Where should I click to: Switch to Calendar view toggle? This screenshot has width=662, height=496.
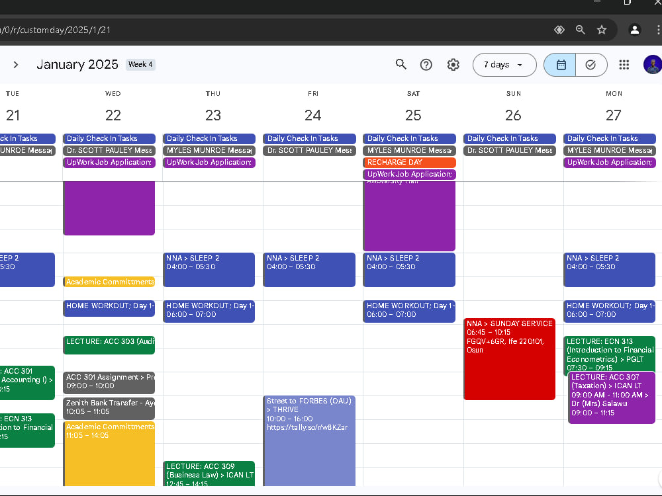(x=560, y=65)
